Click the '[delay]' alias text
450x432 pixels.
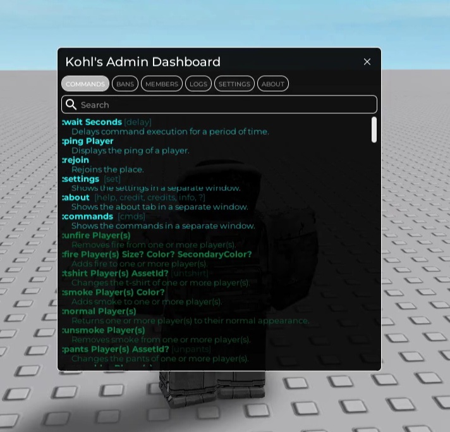click(138, 122)
